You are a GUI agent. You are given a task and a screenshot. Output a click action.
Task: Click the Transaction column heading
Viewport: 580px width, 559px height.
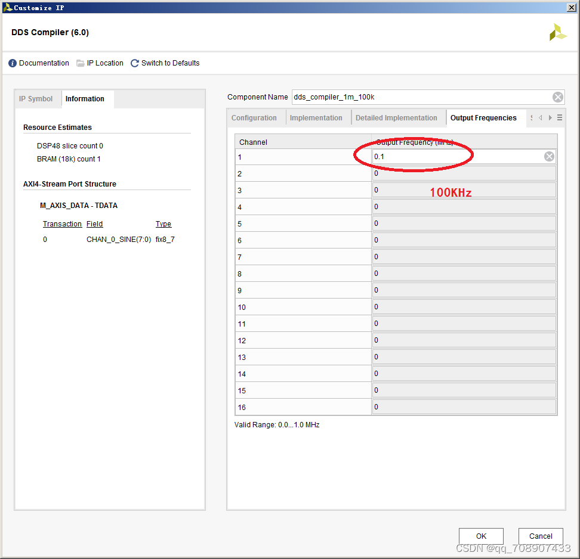pyautogui.click(x=62, y=224)
